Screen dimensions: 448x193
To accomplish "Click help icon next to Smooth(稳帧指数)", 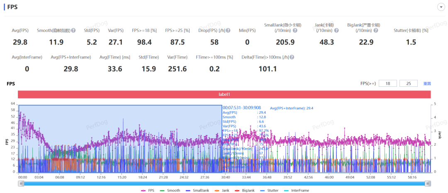I will coord(73,30).
